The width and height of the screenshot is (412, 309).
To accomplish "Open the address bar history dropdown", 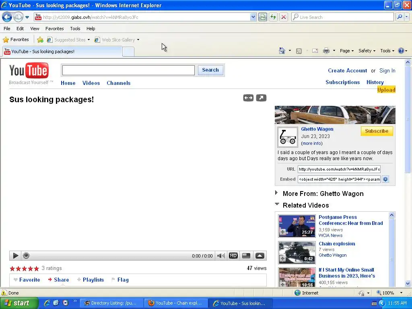I will (x=253, y=17).
